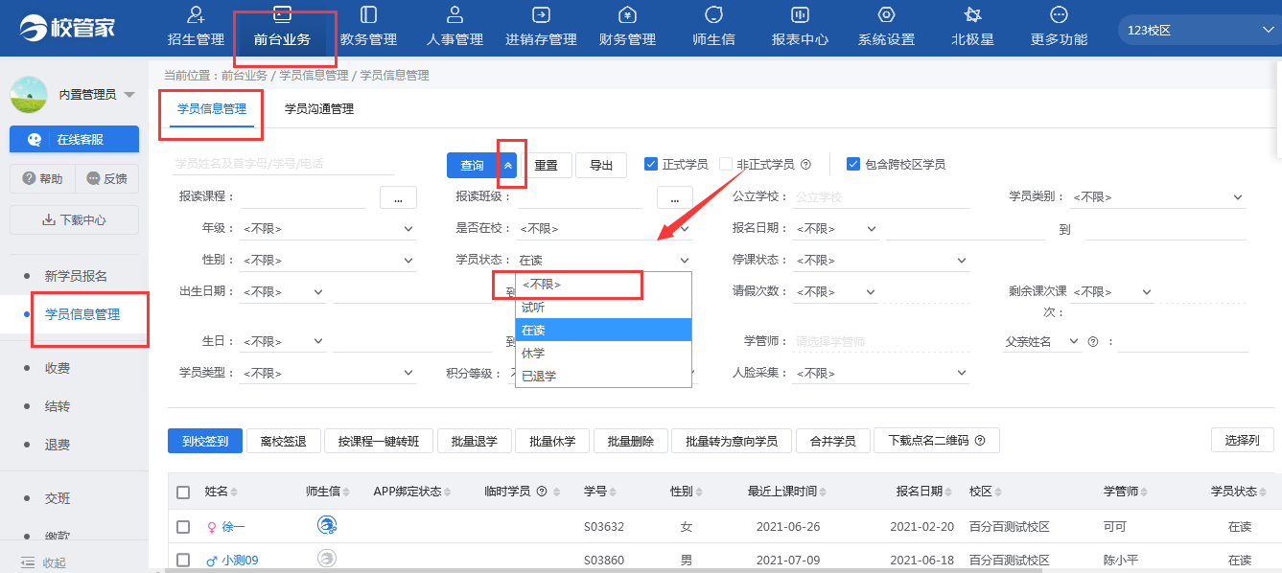Open the 财务管理 module
Viewport: 1282px width, 573px height.
pos(627,27)
